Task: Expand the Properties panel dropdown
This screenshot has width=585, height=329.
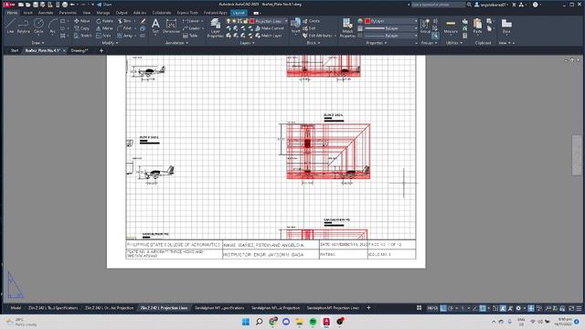Action: click(x=376, y=43)
